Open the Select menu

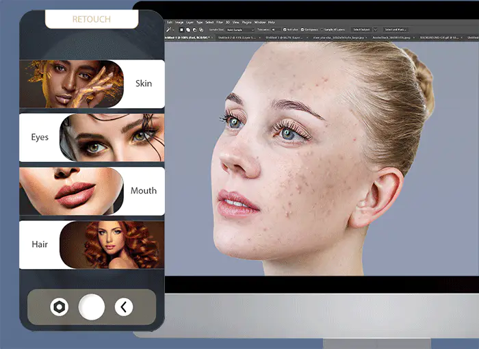click(x=209, y=23)
